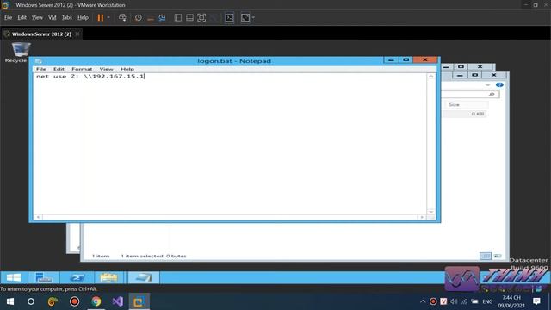Image resolution: width=551 pixels, height=310 pixels.
Task: Sort by the Size column header in Explorer
Action: (x=466, y=105)
